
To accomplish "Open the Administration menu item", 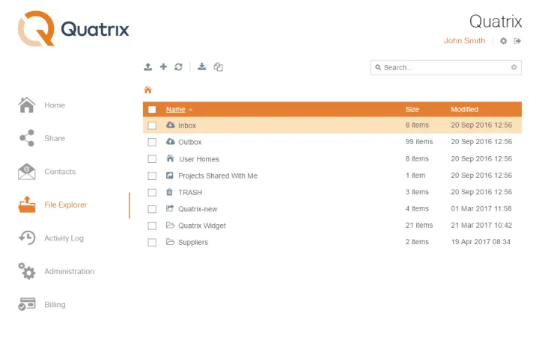I will coord(69,271).
